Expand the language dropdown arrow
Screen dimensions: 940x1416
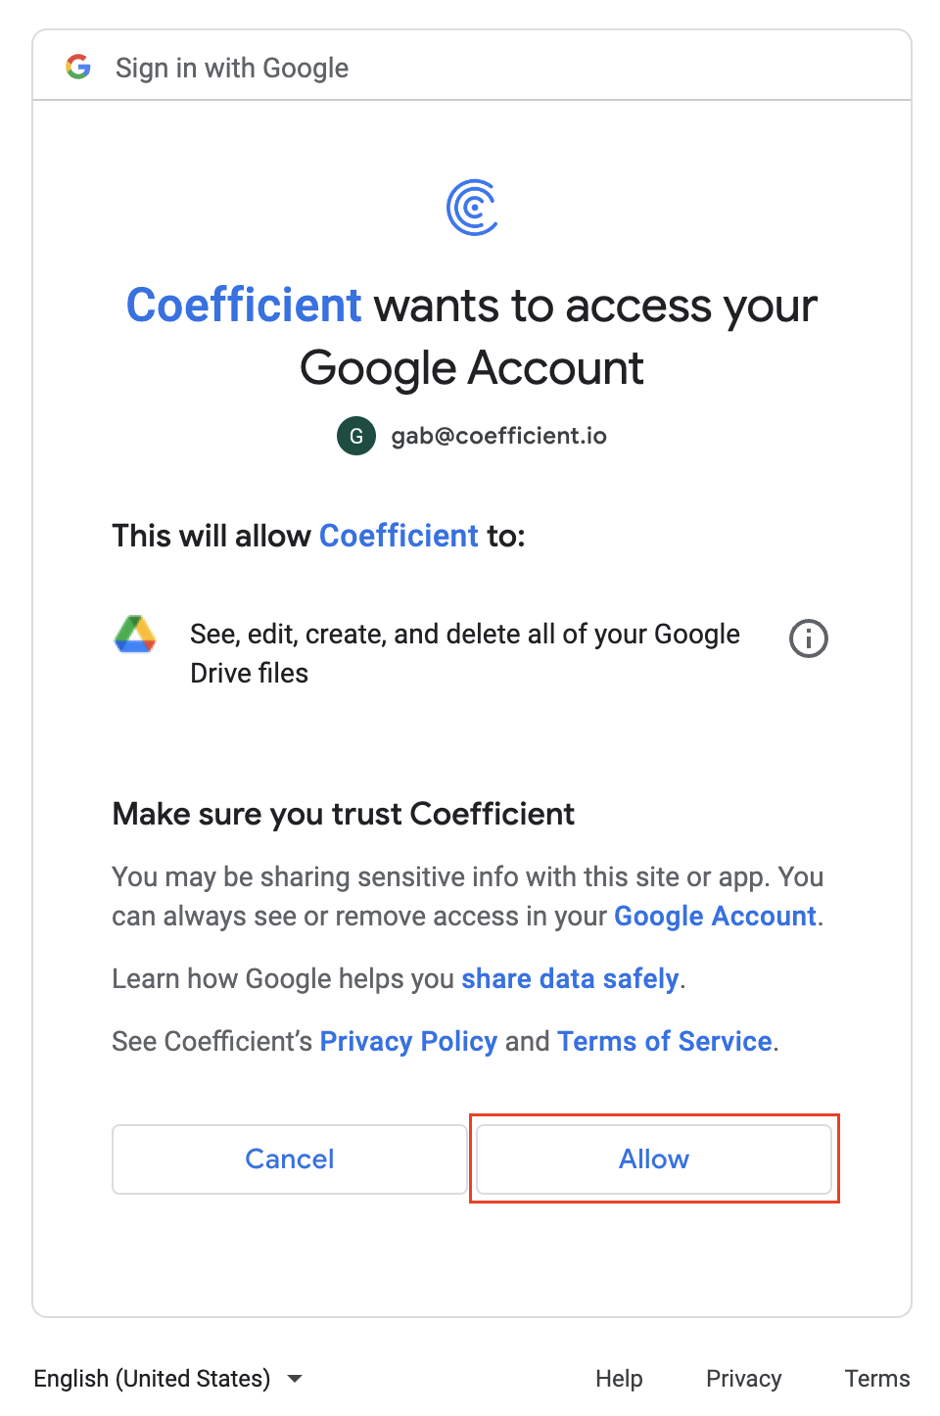(295, 1379)
